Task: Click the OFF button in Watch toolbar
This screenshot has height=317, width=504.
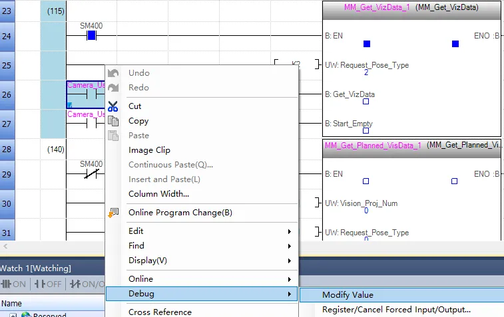Action: tap(48, 284)
